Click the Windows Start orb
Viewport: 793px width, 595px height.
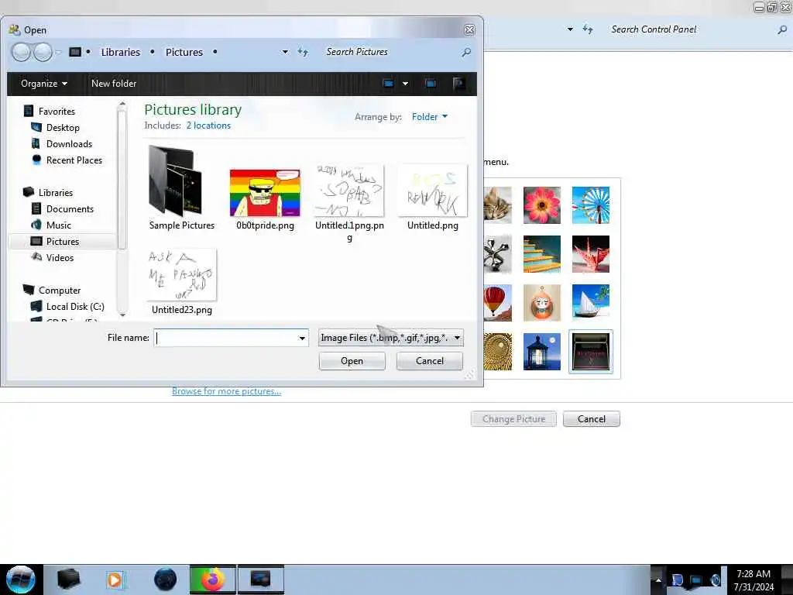pos(21,580)
